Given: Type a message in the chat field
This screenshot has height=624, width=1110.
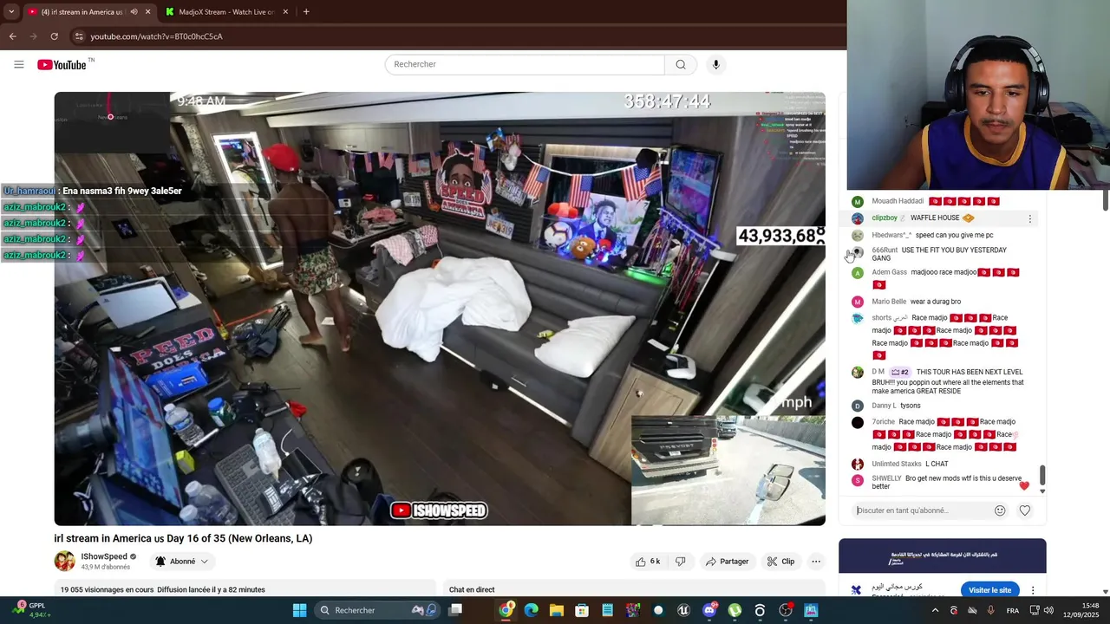Looking at the screenshot, I should point(921,510).
